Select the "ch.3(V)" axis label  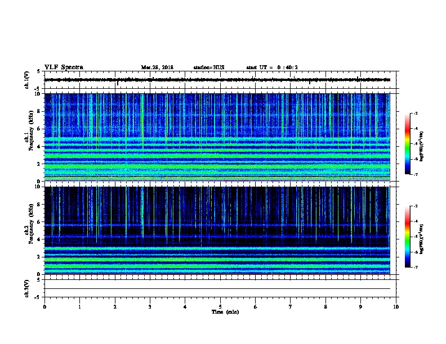(27, 288)
